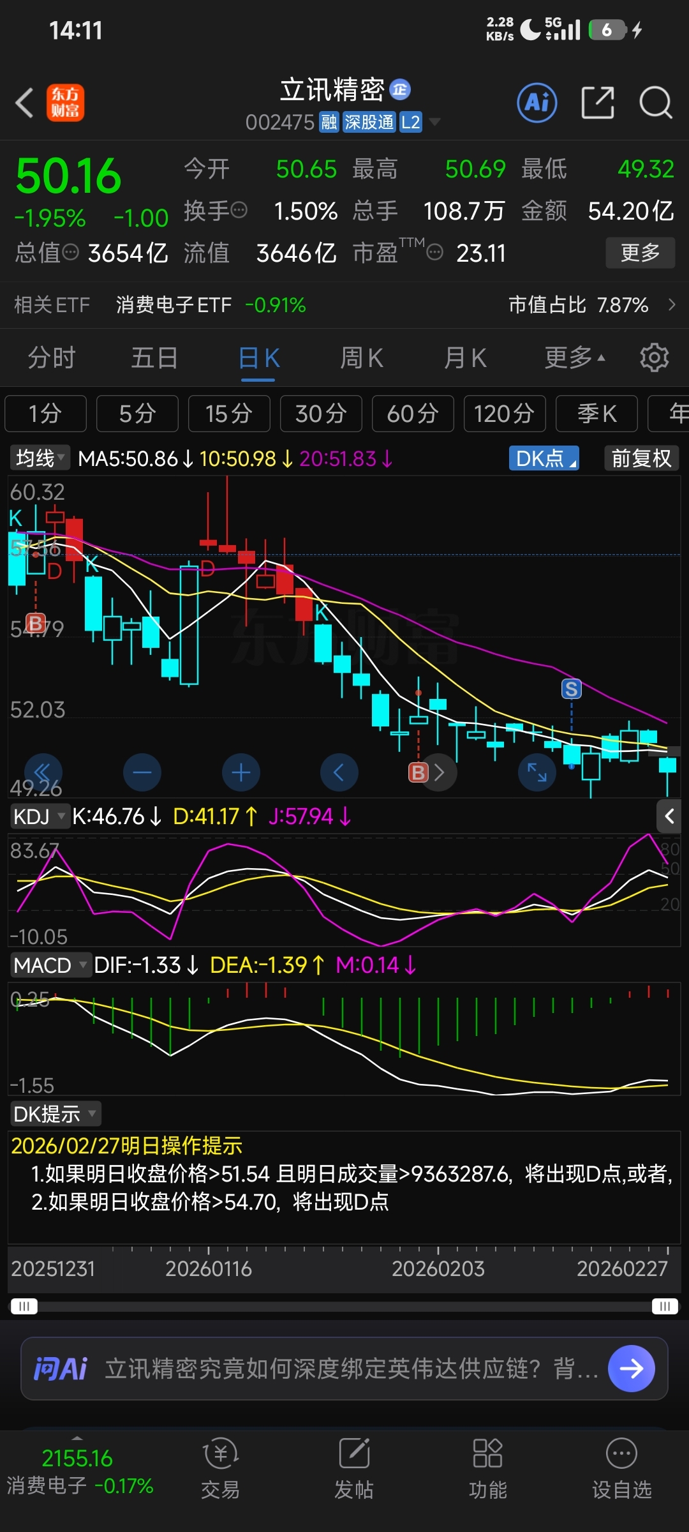Open the Eastmoney (东方财富) logo icon

65,103
